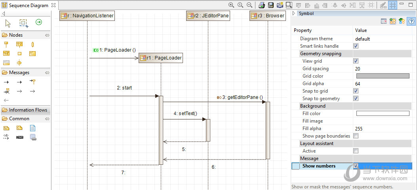Select the r : NavigationListener lifeline header
This screenshot has width=417, height=190.
click(x=87, y=16)
